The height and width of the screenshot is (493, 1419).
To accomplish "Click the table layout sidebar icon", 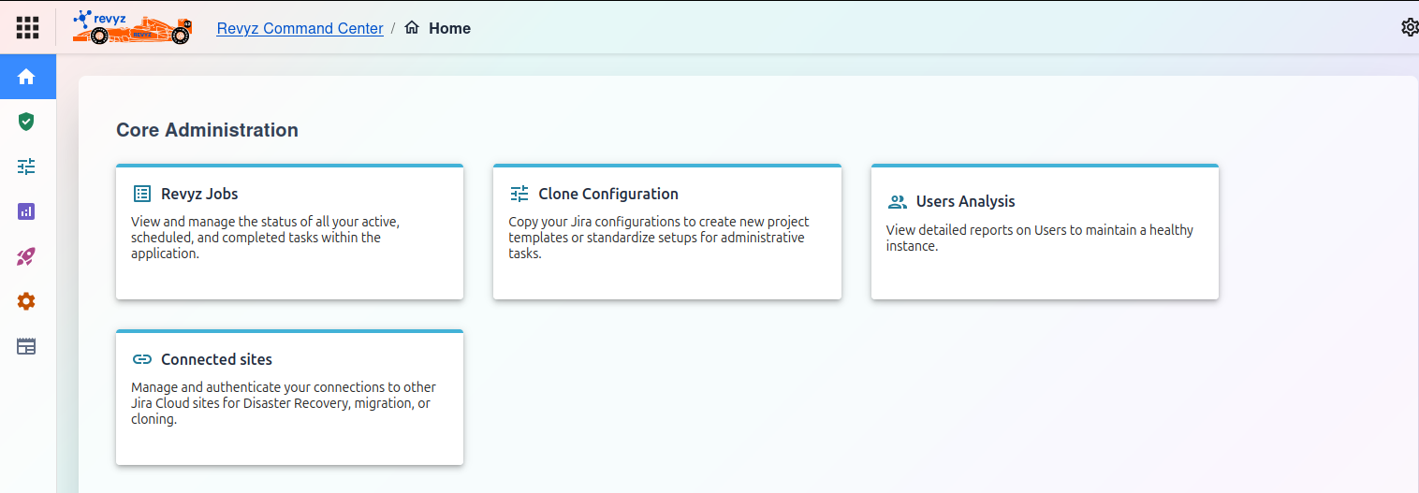I will click(x=26, y=346).
